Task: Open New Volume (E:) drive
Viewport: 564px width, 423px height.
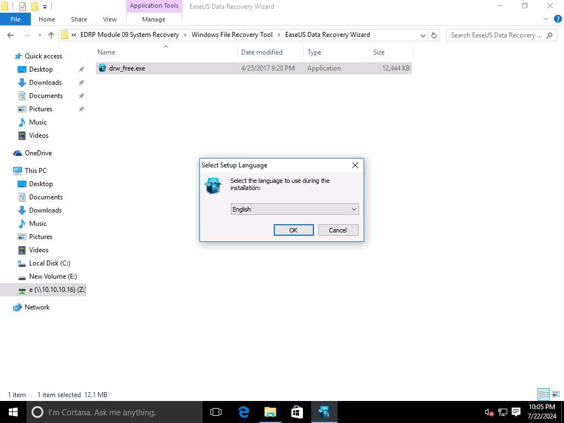Action: (x=53, y=276)
